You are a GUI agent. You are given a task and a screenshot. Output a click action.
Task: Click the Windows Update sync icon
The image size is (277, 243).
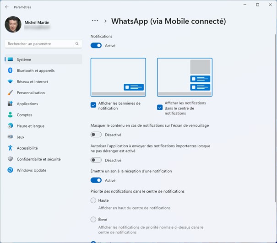point(10,170)
